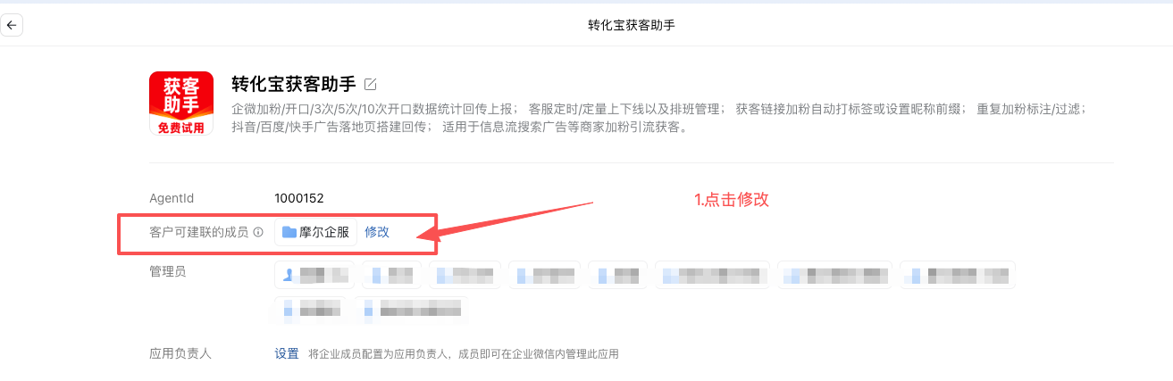Click the blue folder icon of 摩尔企服
1173x381 pixels.
[289, 232]
